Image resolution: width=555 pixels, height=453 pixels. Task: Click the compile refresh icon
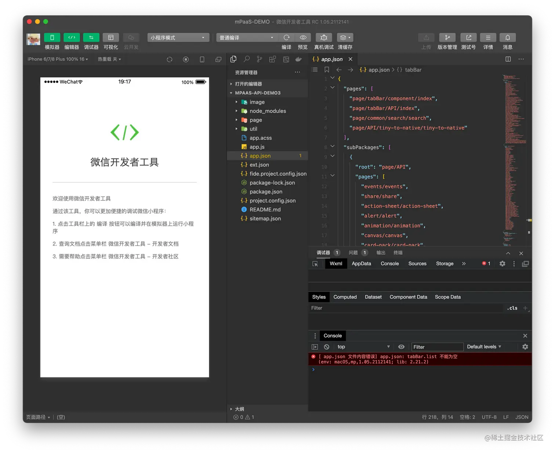287,37
